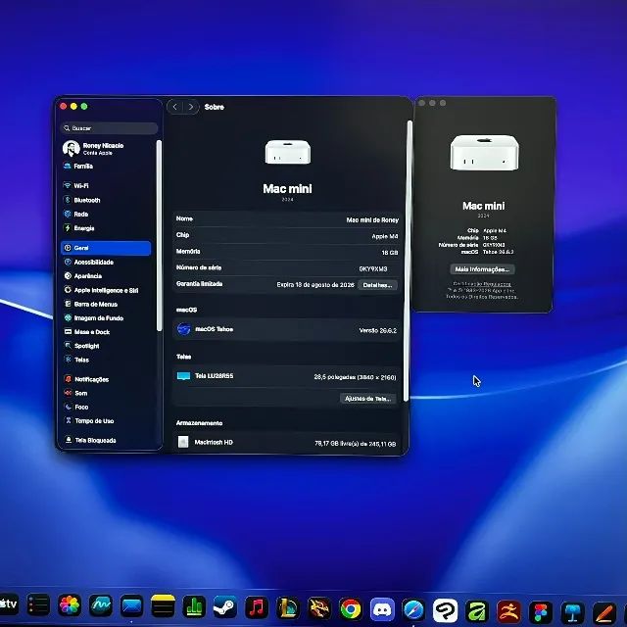Open Foco focus settings
Screen dimensions: 627x627
click(x=106, y=407)
